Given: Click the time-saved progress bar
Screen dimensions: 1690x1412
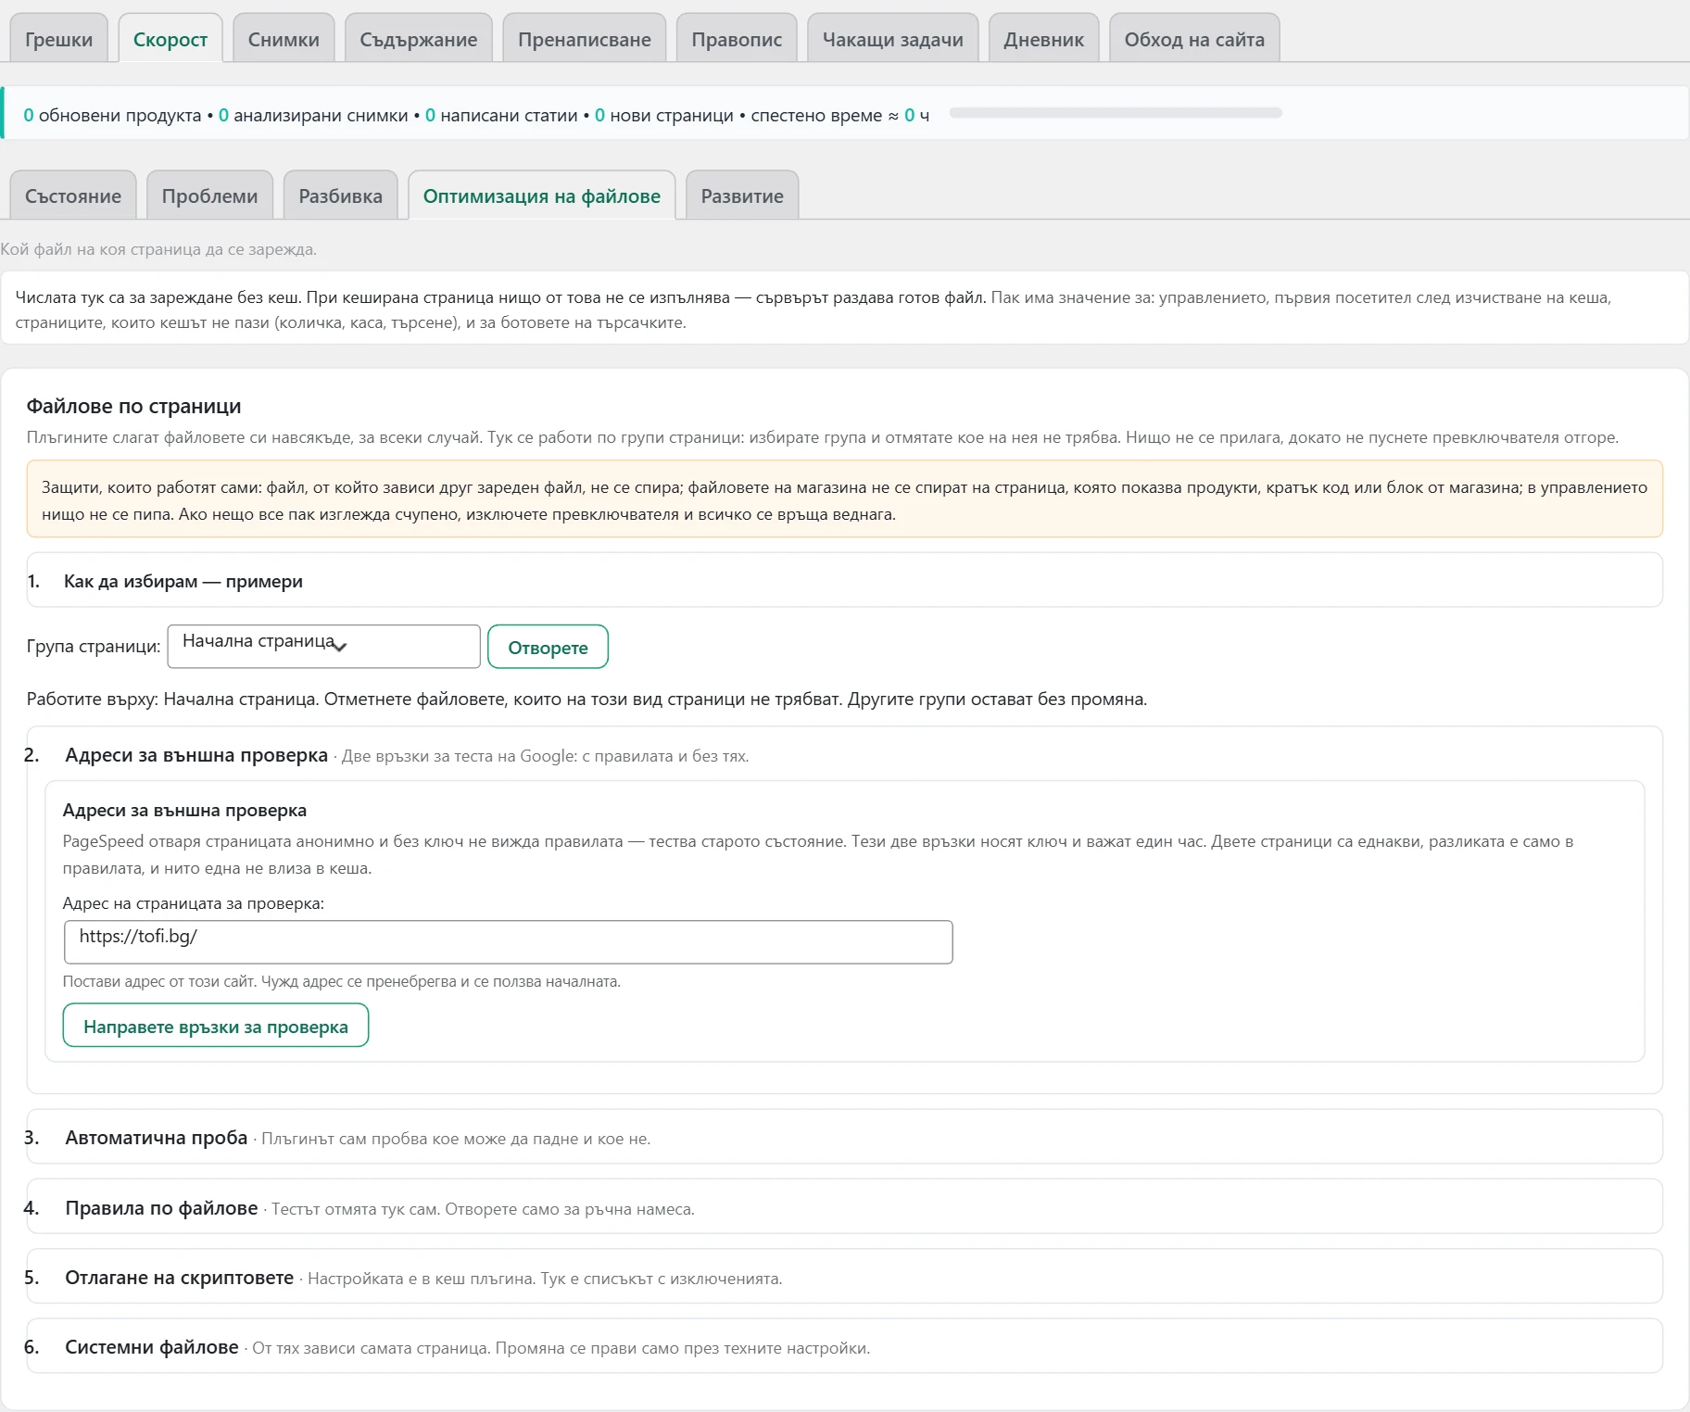Looking at the screenshot, I should click(x=1116, y=113).
